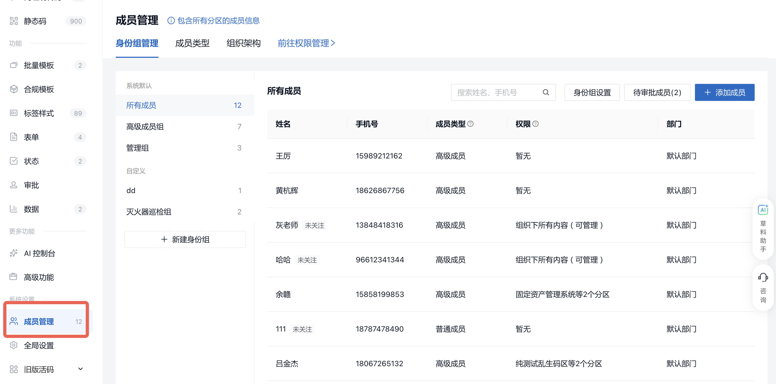Click the search magnifier icon

point(546,92)
